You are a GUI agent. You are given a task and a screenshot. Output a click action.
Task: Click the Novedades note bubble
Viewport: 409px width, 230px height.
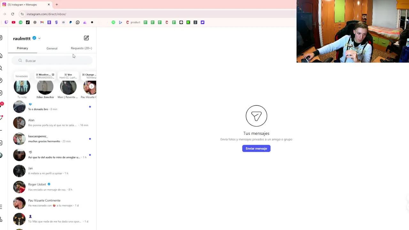point(22,76)
